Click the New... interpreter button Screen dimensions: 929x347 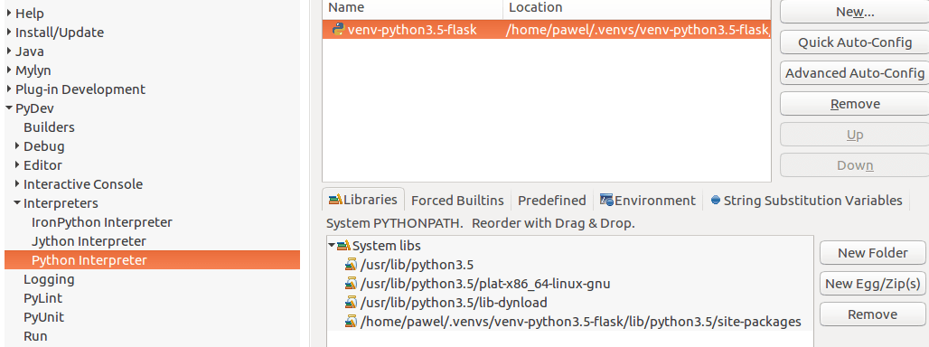coord(855,11)
